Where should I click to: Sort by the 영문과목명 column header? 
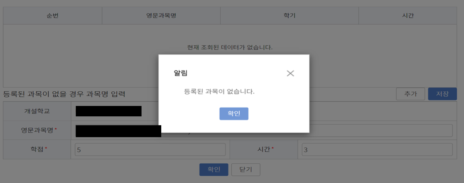pos(161,16)
